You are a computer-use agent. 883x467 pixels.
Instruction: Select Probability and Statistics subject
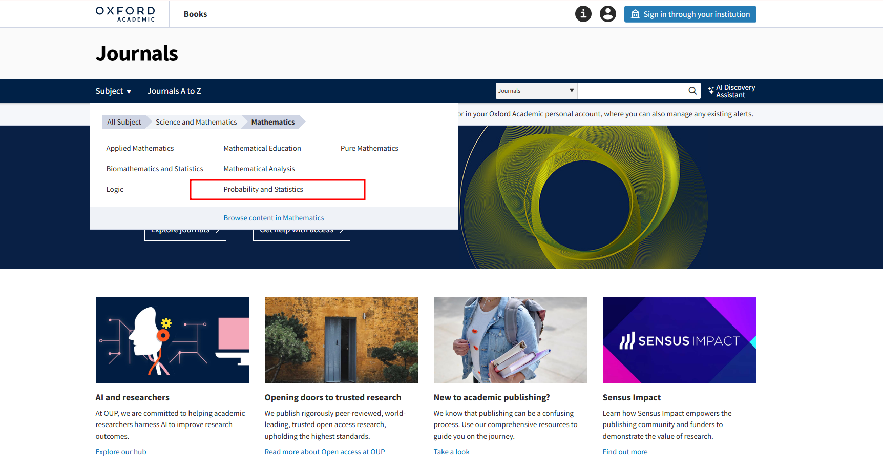[x=263, y=189]
